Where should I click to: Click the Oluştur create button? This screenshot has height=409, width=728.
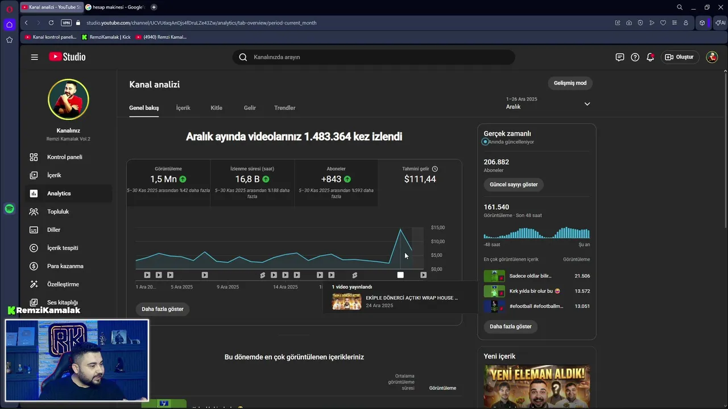[680, 57]
